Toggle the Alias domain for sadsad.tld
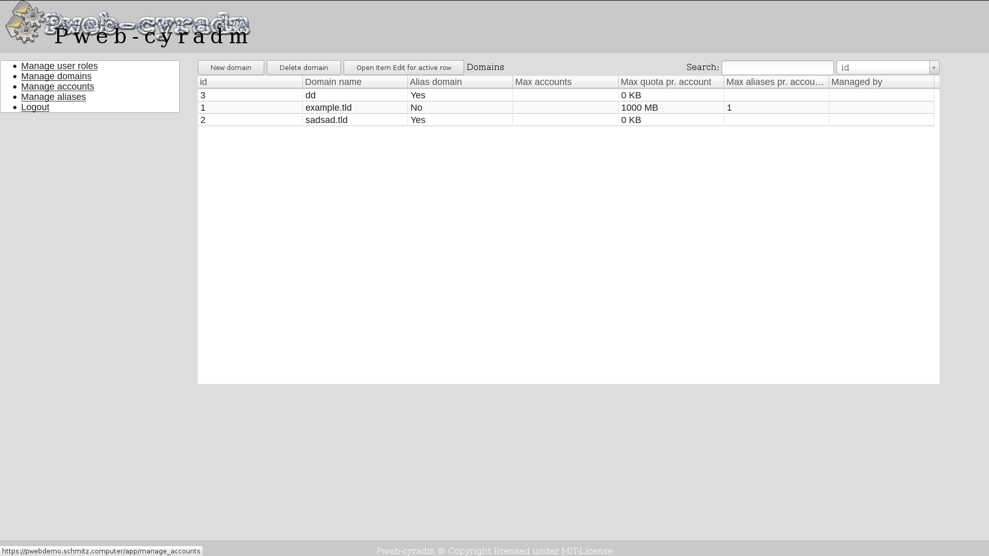 (x=418, y=119)
